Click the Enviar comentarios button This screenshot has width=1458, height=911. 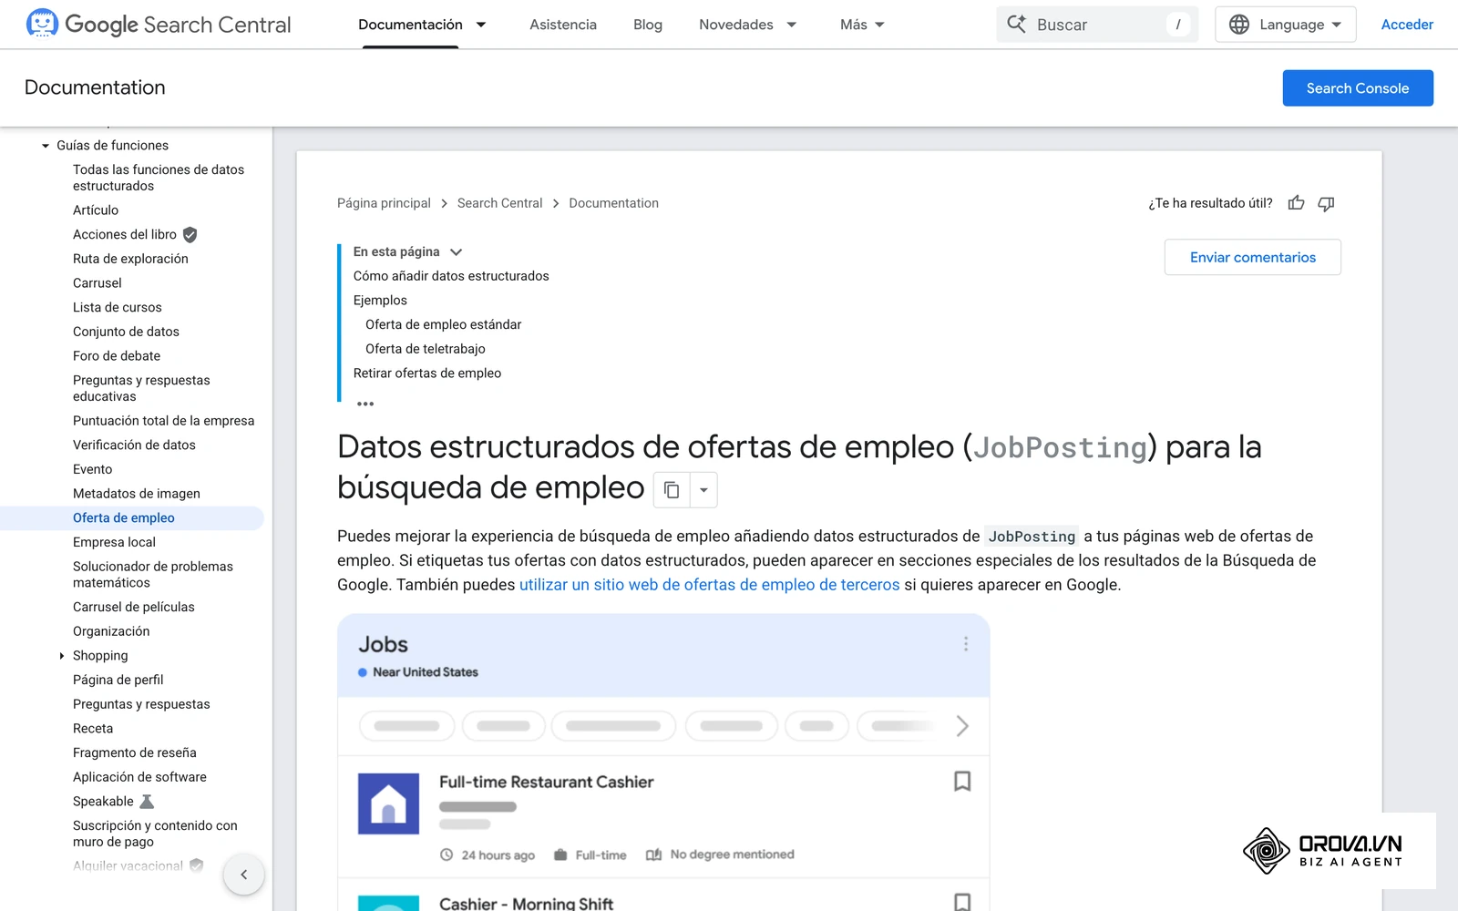coord(1253,258)
